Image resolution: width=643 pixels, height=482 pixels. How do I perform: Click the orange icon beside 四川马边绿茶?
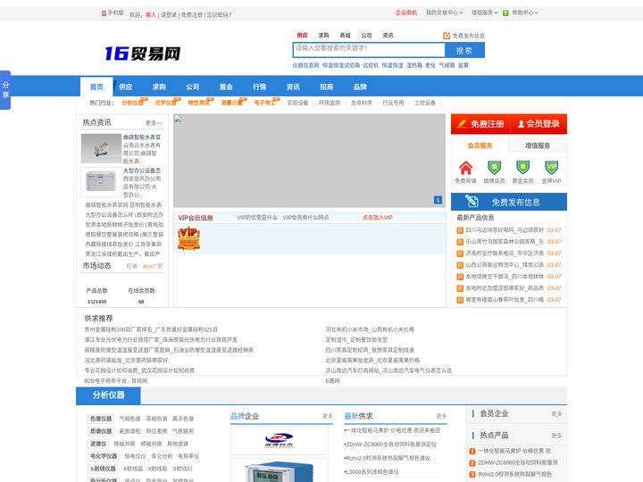pyautogui.click(x=460, y=230)
